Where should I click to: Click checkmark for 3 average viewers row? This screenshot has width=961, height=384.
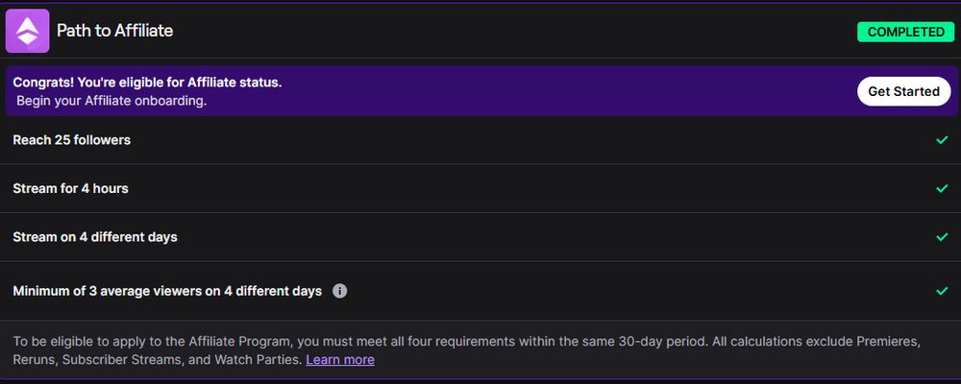tap(942, 291)
